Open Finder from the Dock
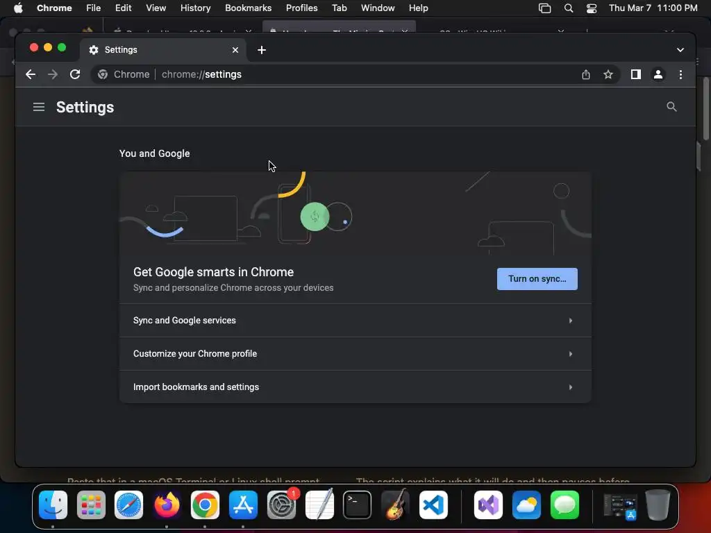Screen dimensions: 711x533 point(53,505)
